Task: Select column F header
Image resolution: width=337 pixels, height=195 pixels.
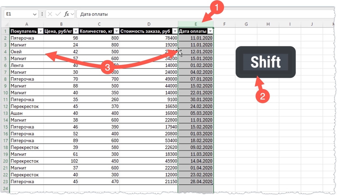Action: click(224, 24)
